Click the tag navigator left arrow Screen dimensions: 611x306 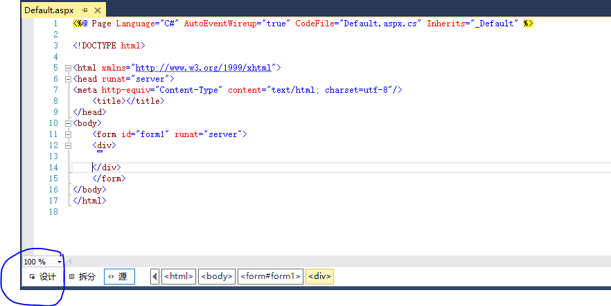[x=154, y=276]
